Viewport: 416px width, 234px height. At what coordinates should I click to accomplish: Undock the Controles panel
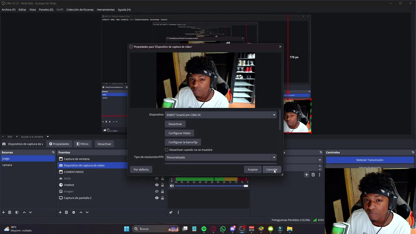point(413,152)
